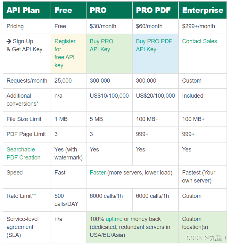Click the CSDN watermark text
The height and width of the screenshot is (244, 231).
point(206,238)
